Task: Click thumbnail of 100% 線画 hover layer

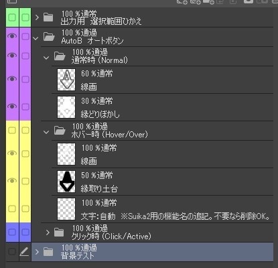Action: (x=66, y=154)
